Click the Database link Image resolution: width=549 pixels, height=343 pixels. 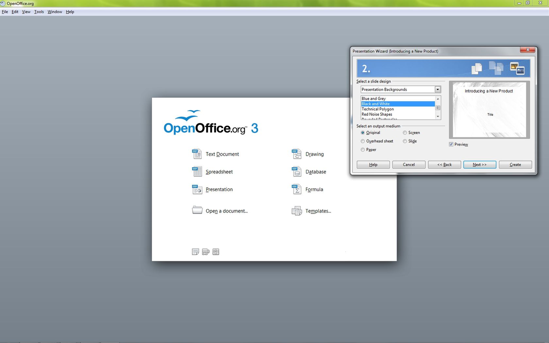[316, 172]
